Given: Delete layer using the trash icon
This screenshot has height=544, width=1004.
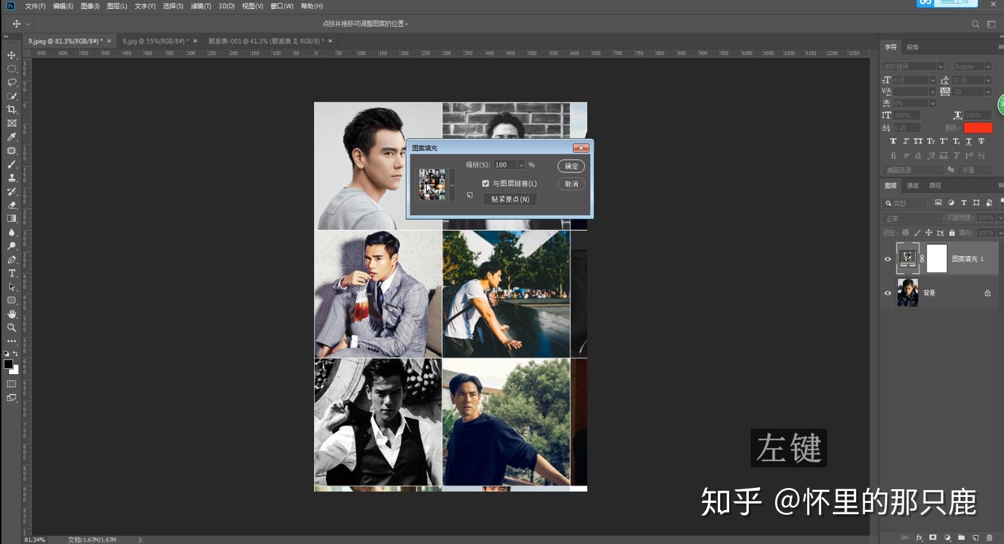Looking at the screenshot, I should [990, 537].
